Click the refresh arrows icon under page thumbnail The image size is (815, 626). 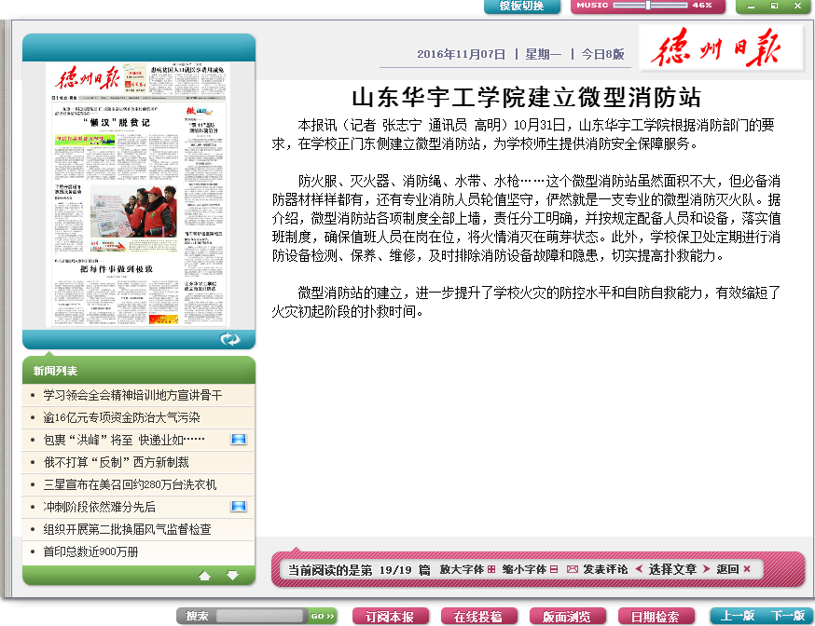coord(229,339)
